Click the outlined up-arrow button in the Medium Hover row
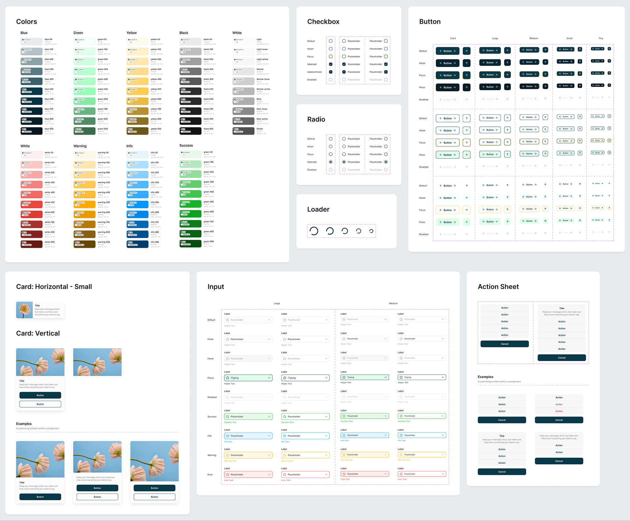 pos(545,129)
